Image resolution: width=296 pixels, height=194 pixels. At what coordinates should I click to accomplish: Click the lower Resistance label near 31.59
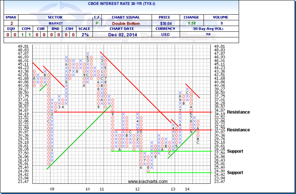[x=238, y=130]
